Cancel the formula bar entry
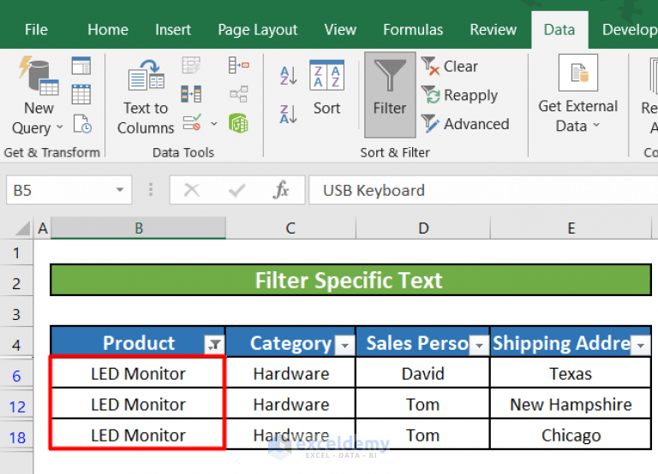Image resolution: width=658 pixels, height=474 pixels. [192, 190]
